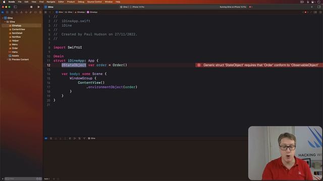Open Auto variables scope selector
The image size is (323, 181).
click(47, 179)
